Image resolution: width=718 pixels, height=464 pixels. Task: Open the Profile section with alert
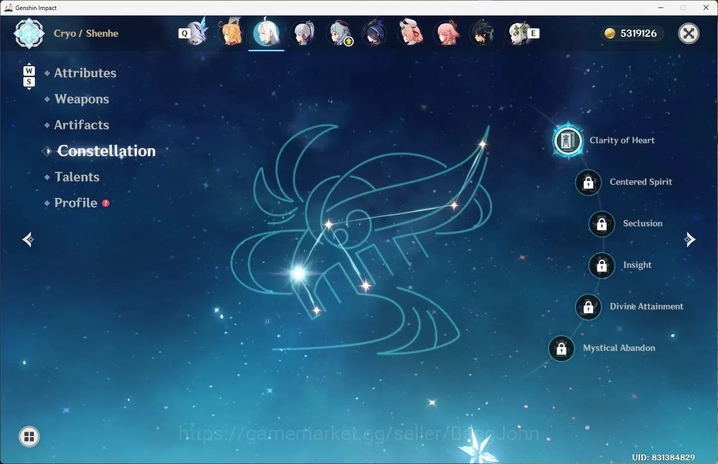(x=76, y=203)
